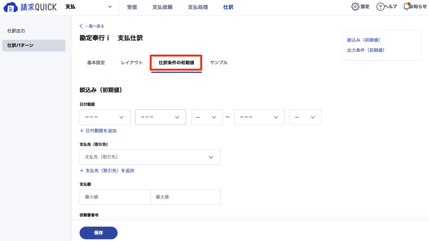Open notifications via the bell icon
Viewport: 429px width, 241px height.
pyautogui.click(x=406, y=6)
